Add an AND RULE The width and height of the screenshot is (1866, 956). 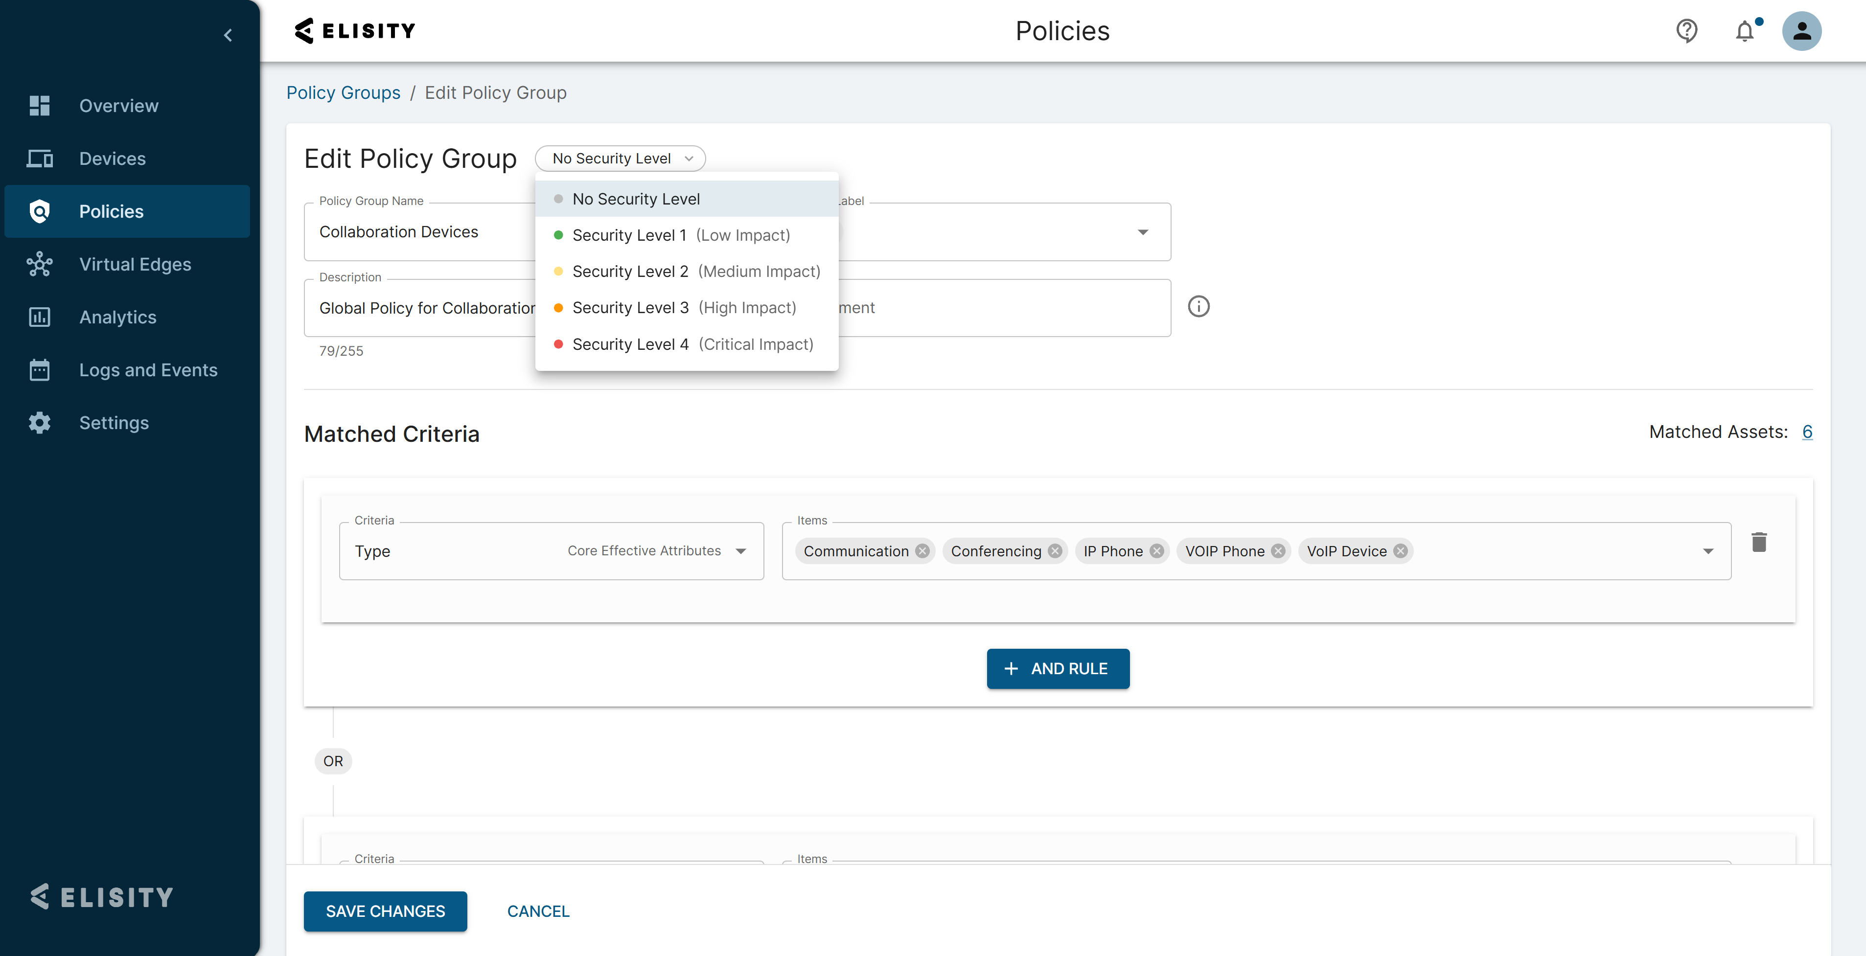point(1058,669)
